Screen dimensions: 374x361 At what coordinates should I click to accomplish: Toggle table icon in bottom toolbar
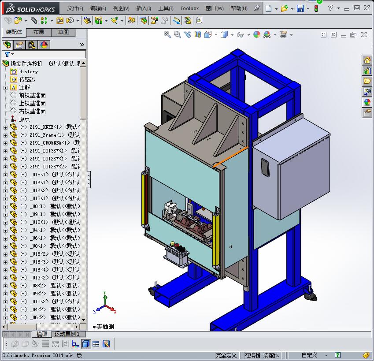tap(96, 344)
